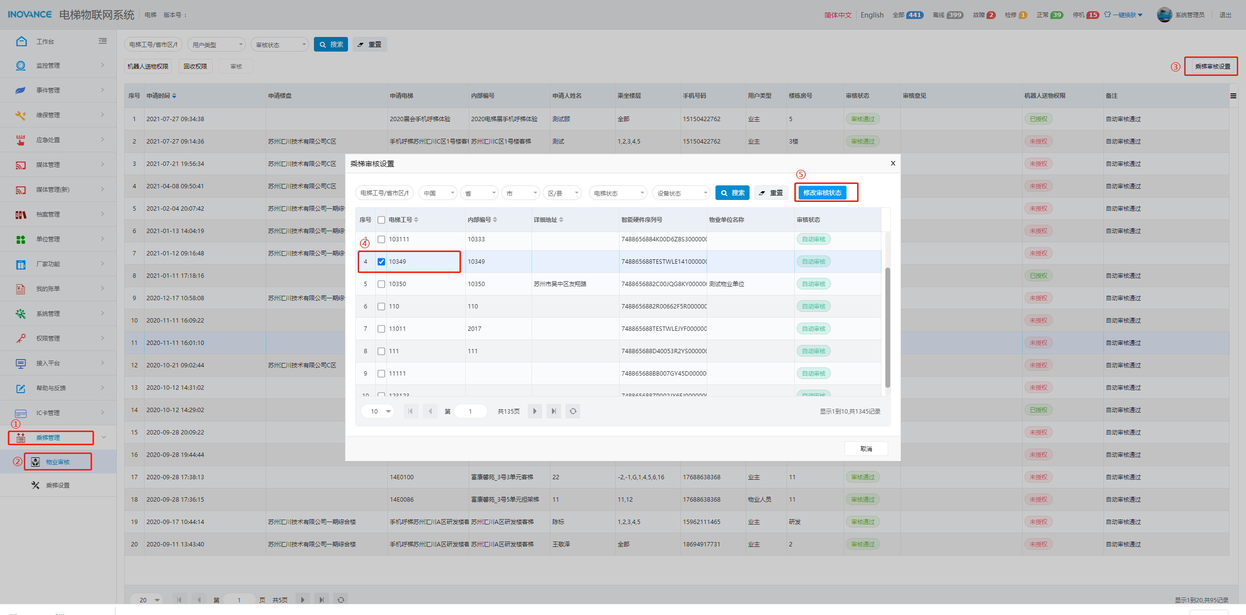Go to next page in dialog pager
This screenshot has width=1246, height=615.
point(534,411)
